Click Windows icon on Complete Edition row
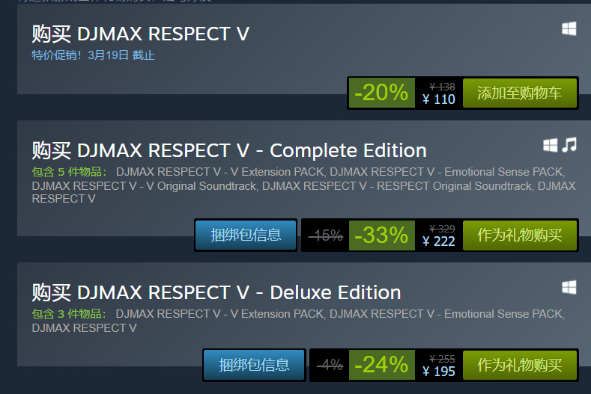 tap(551, 145)
